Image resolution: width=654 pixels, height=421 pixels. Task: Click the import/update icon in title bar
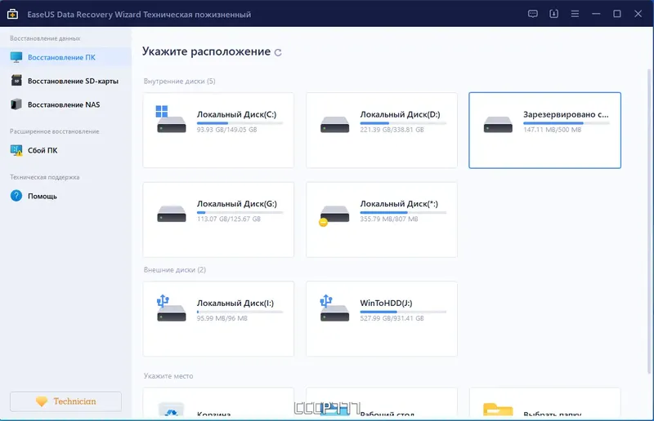coord(553,14)
